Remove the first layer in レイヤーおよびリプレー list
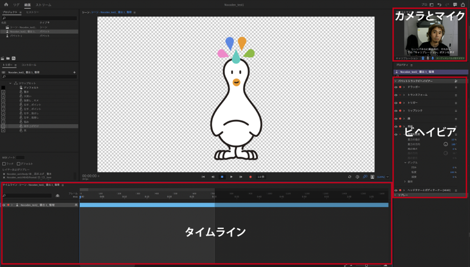This screenshot has height=267, width=470. tap(4, 174)
